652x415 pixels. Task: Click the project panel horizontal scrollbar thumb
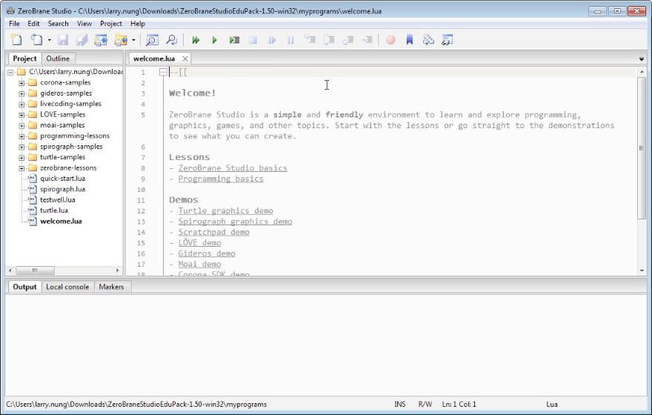(35, 270)
